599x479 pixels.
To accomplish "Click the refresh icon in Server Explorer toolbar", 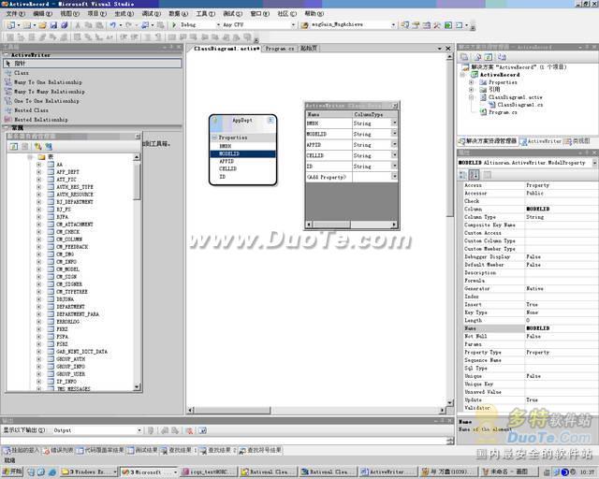I will (14, 146).
